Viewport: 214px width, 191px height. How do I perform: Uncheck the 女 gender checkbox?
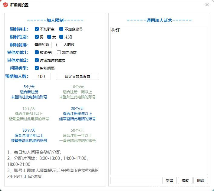pyautogui.click(x=49, y=37)
